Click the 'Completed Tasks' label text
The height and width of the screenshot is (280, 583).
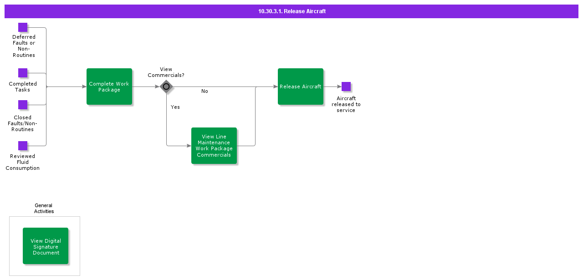tap(23, 87)
